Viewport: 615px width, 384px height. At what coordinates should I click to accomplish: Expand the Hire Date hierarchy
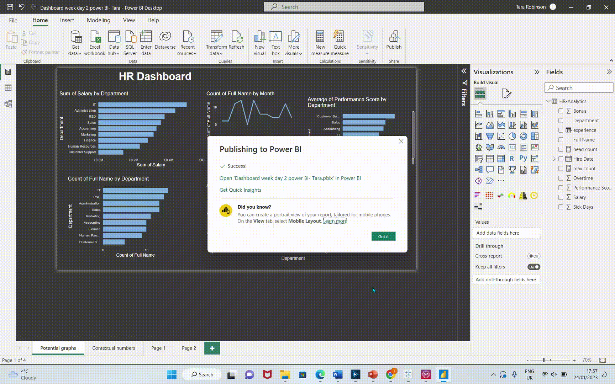(x=554, y=159)
